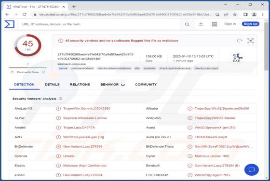
Task: Reload the page in browser
Action: point(25,14)
